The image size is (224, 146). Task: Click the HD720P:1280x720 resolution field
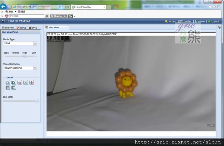click(18, 68)
